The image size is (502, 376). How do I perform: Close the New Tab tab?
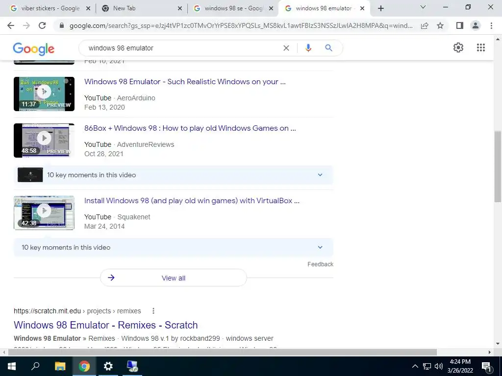point(180,9)
